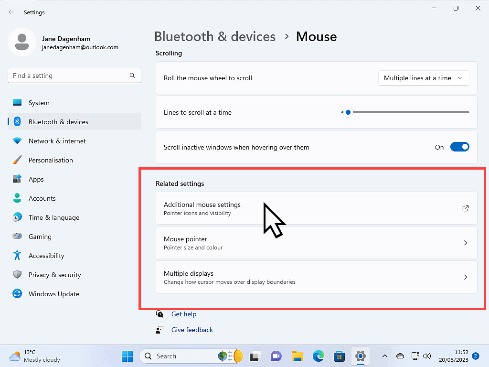Viewport: 489px width, 367px height.
Task: Go to Network & internet settings
Action: point(57,141)
